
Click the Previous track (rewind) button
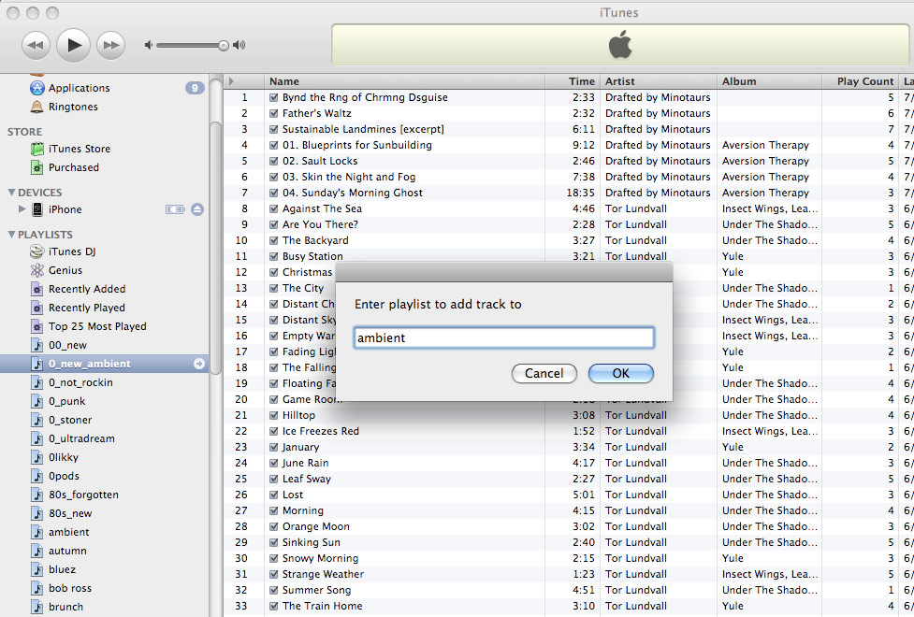35,46
